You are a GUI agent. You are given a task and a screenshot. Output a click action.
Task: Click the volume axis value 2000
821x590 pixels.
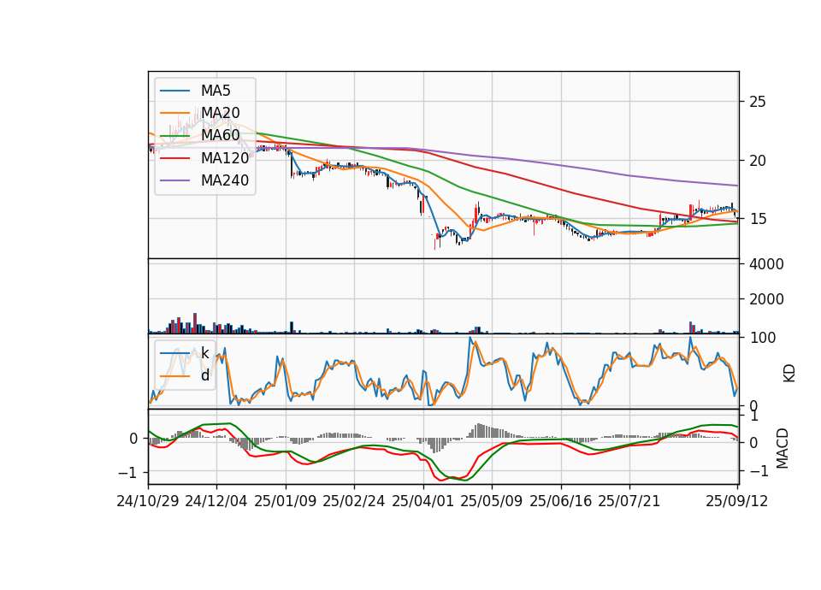(766, 299)
